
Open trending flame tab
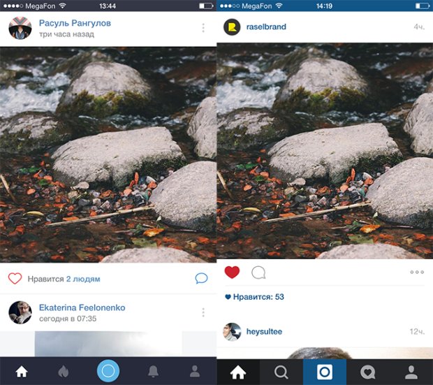click(x=64, y=372)
